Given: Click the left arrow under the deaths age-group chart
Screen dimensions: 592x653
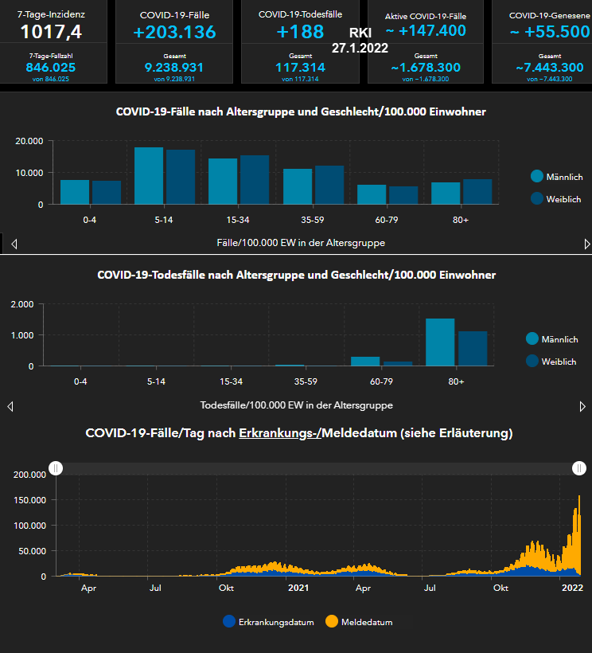Looking at the screenshot, I should [x=10, y=406].
